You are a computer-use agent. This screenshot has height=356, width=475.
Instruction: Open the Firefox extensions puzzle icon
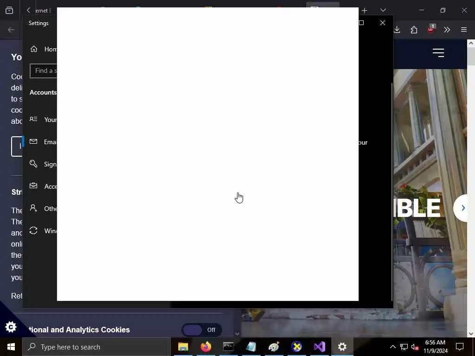[x=414, y=30]
